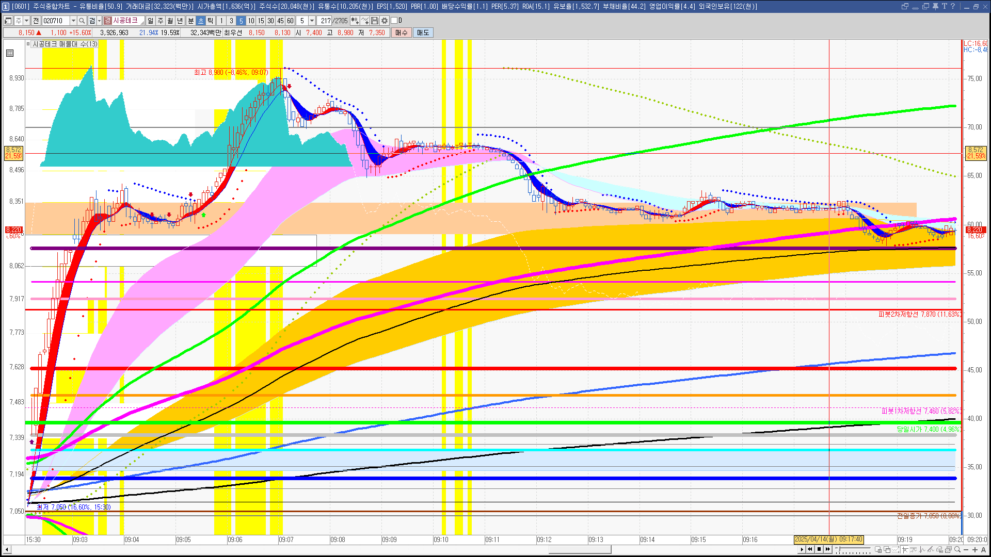Select the 30 interval tab
Screen dimensions: 991x557
click(x=270, y=21)
